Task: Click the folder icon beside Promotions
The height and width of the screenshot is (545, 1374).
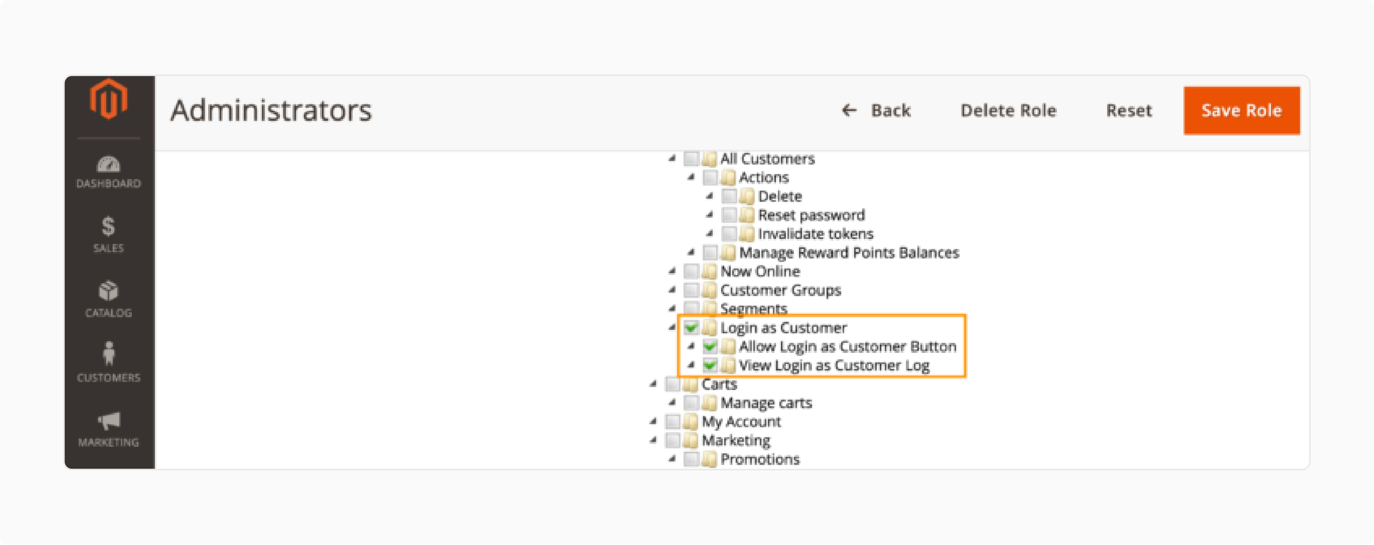Action: tap(709, 459)
